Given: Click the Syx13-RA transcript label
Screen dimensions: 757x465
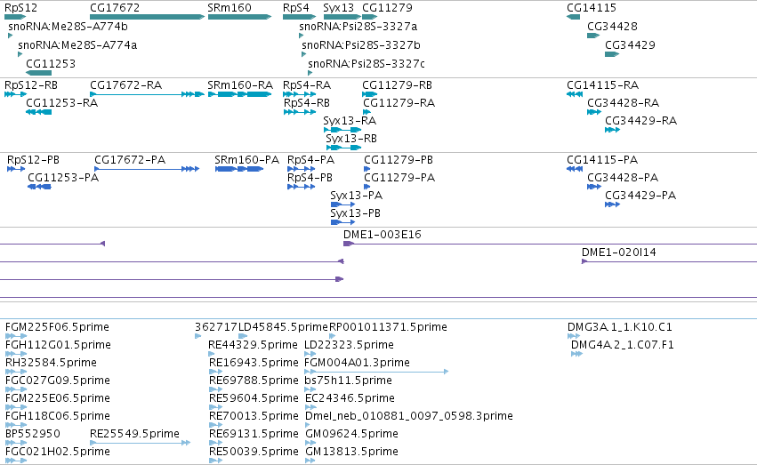Looking at the screenshot, I should [350, 121].
